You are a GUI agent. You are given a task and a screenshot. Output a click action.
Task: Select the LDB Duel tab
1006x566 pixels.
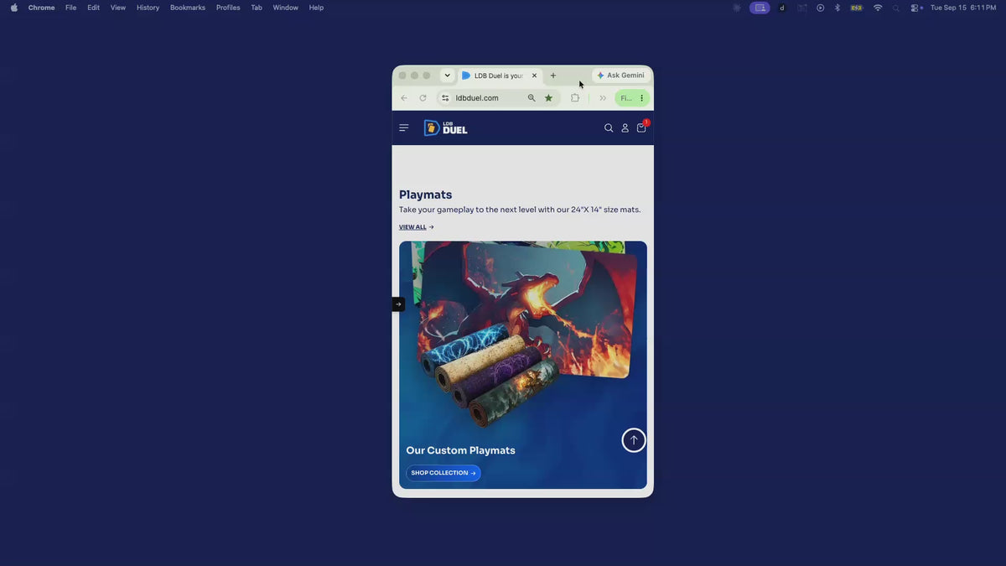[500, 75]
